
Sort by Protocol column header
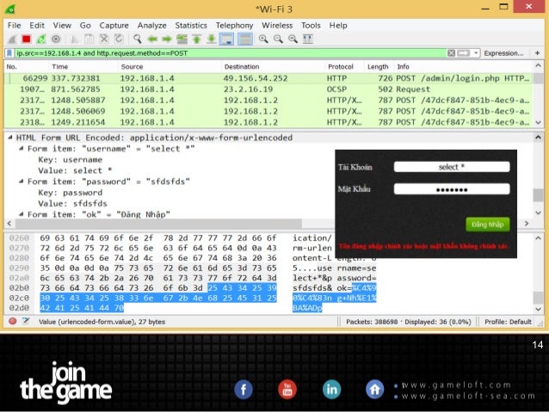340,66
